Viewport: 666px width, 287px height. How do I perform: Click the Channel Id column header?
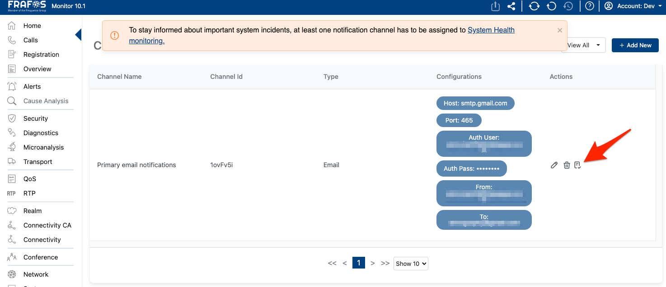tap(226, 77)
